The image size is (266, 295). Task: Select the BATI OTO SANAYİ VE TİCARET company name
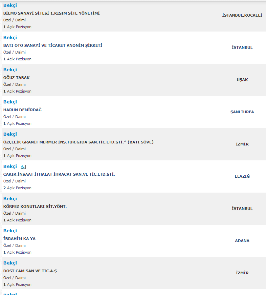pos(53,45)
